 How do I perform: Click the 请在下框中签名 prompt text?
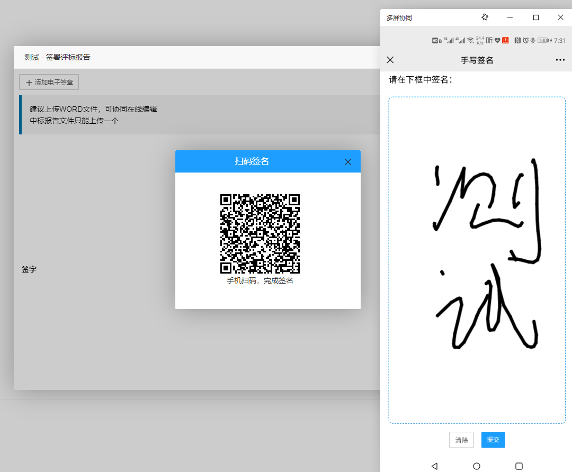pyautogui.click(x=420, y=79)
